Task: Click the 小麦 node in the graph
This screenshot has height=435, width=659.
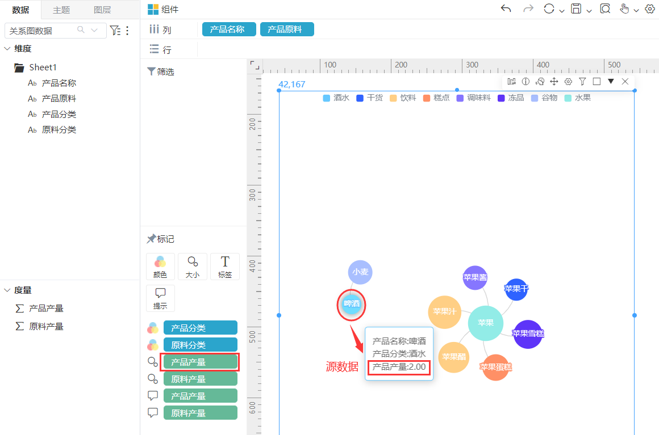Action: (x=360, y=272)
